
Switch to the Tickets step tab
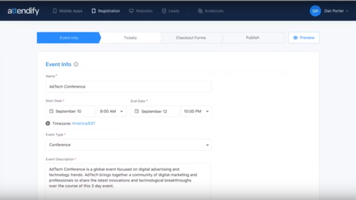click(x=130, y=38)
